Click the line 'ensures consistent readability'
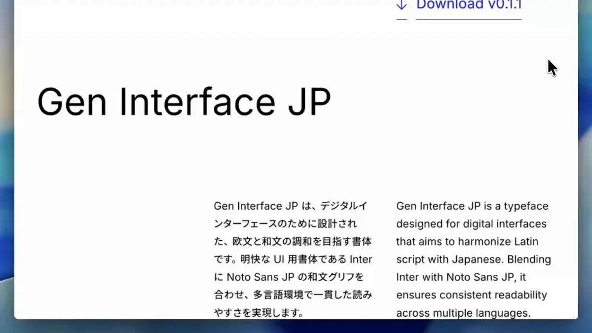 click(x=472, y=295)
